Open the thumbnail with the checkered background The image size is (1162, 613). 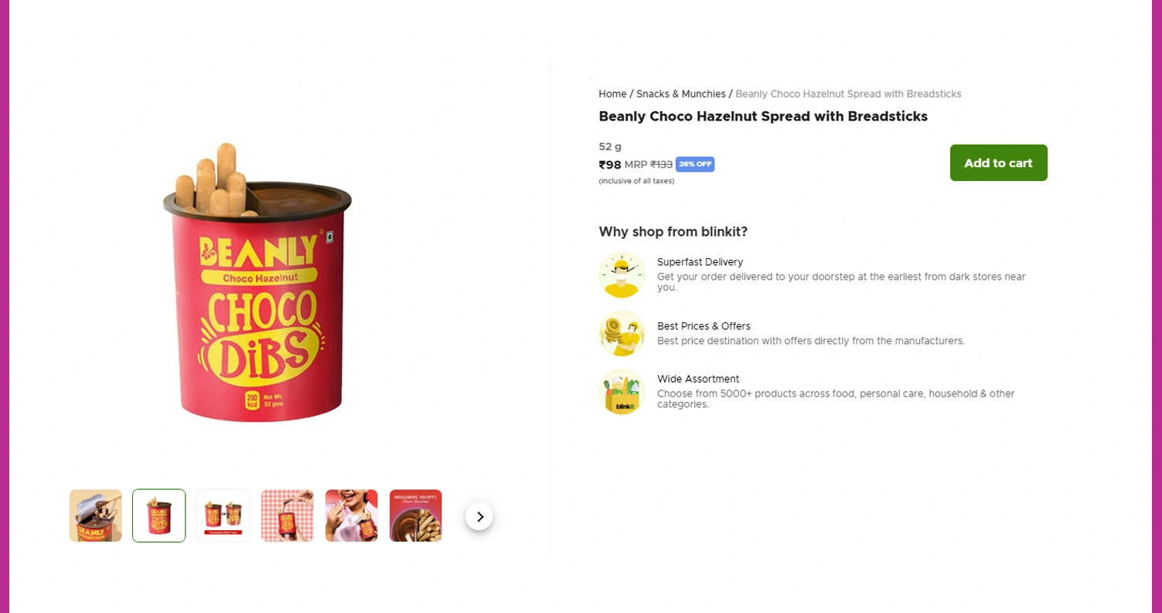[x=288, y=516]
